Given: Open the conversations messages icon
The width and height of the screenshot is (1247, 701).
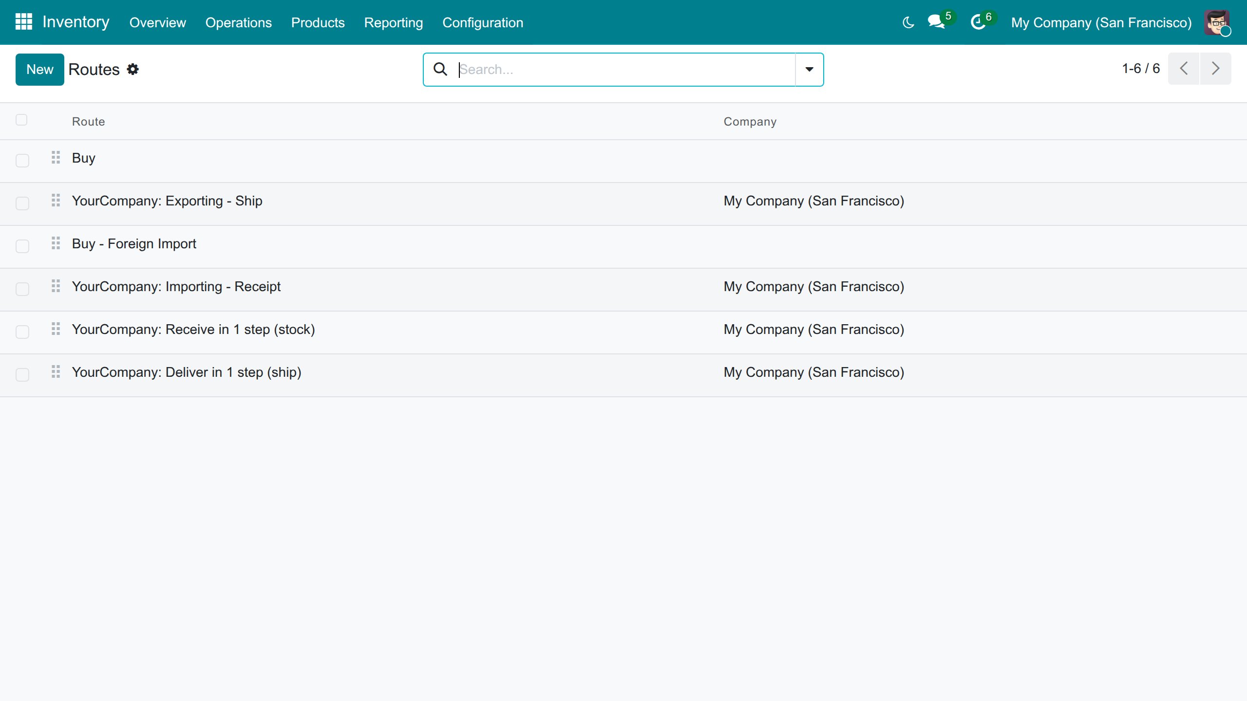Looking at the screenshot, I should pos(936,22).
